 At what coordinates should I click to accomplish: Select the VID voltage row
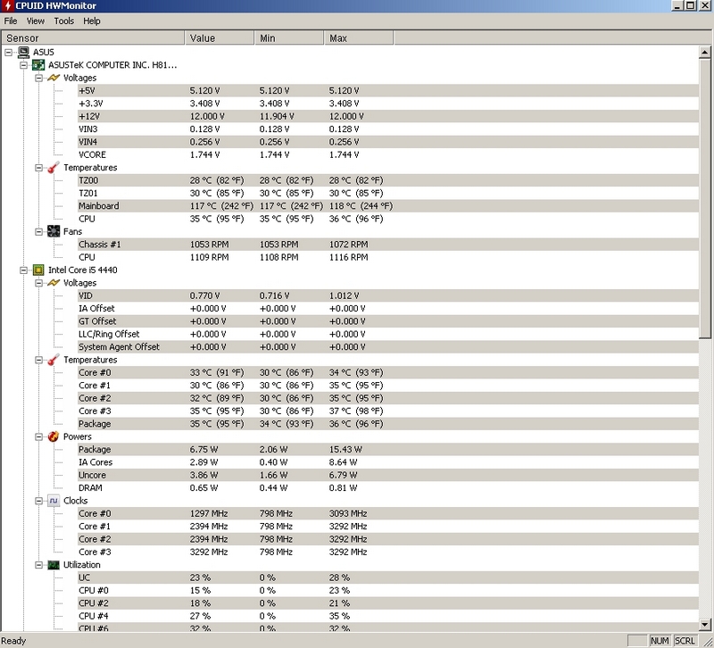click(x=388, y=295)
